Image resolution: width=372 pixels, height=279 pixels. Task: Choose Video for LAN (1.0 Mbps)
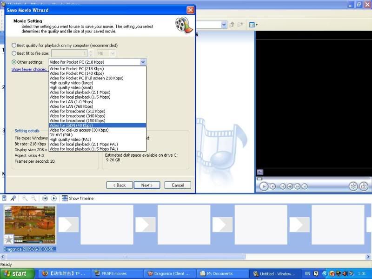coord(97,102)
